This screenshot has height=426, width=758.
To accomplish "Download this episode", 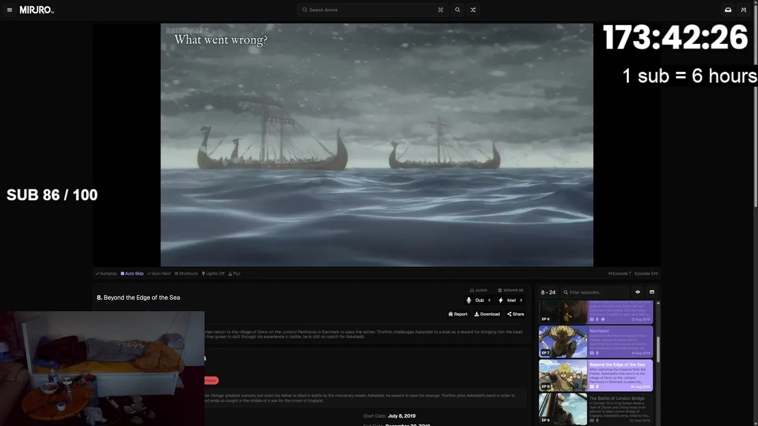I will coord(487,314).
